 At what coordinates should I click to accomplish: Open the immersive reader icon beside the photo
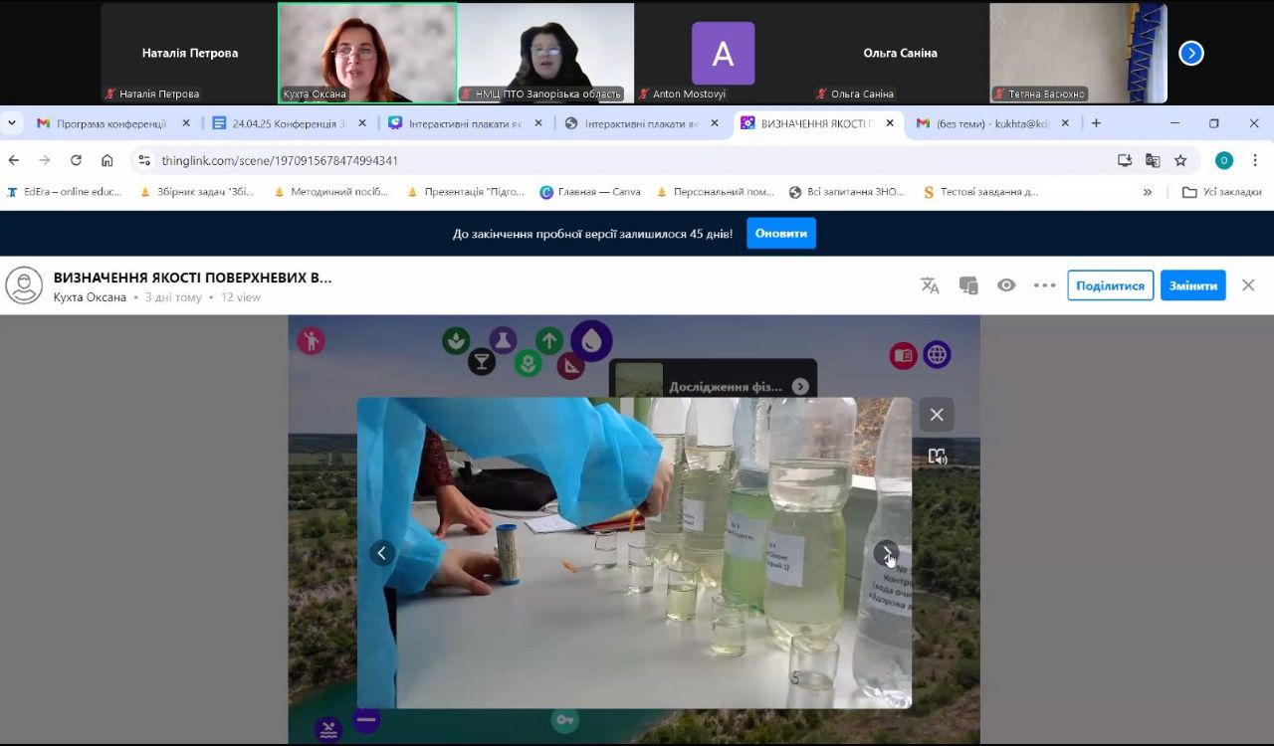tap(937, 457)
